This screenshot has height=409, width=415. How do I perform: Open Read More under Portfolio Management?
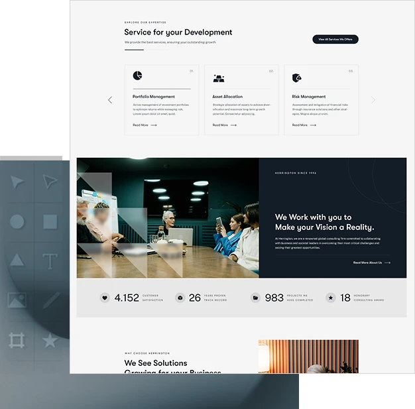click(145, 125)
